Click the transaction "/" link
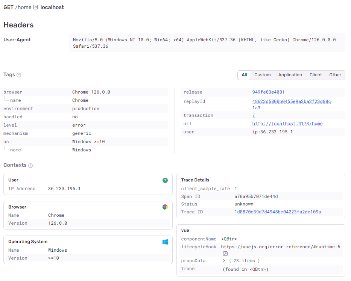 [254, 115]
